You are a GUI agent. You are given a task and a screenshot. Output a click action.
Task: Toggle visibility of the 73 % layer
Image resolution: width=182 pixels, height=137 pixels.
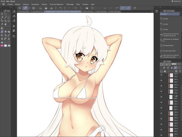point(161,91)
